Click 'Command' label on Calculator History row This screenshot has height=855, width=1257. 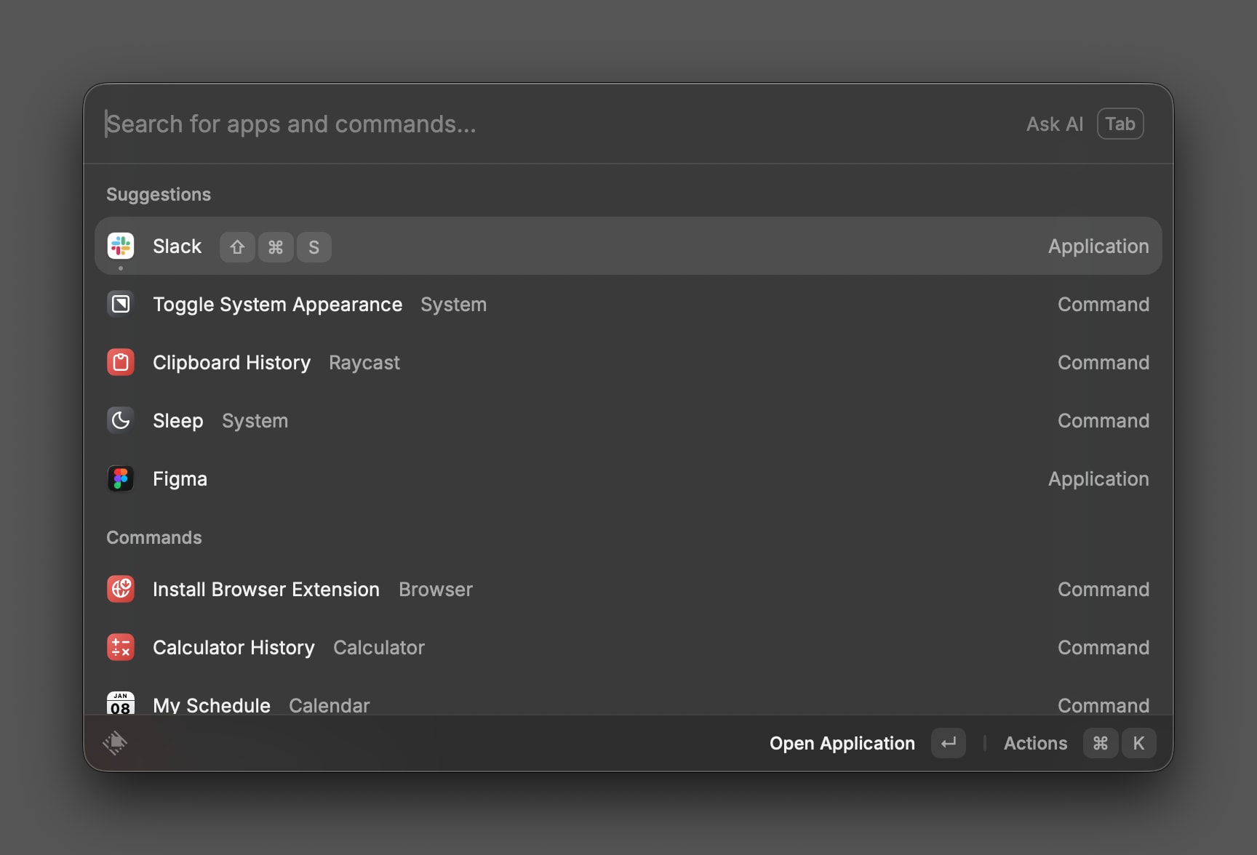tap(1104, 648)
